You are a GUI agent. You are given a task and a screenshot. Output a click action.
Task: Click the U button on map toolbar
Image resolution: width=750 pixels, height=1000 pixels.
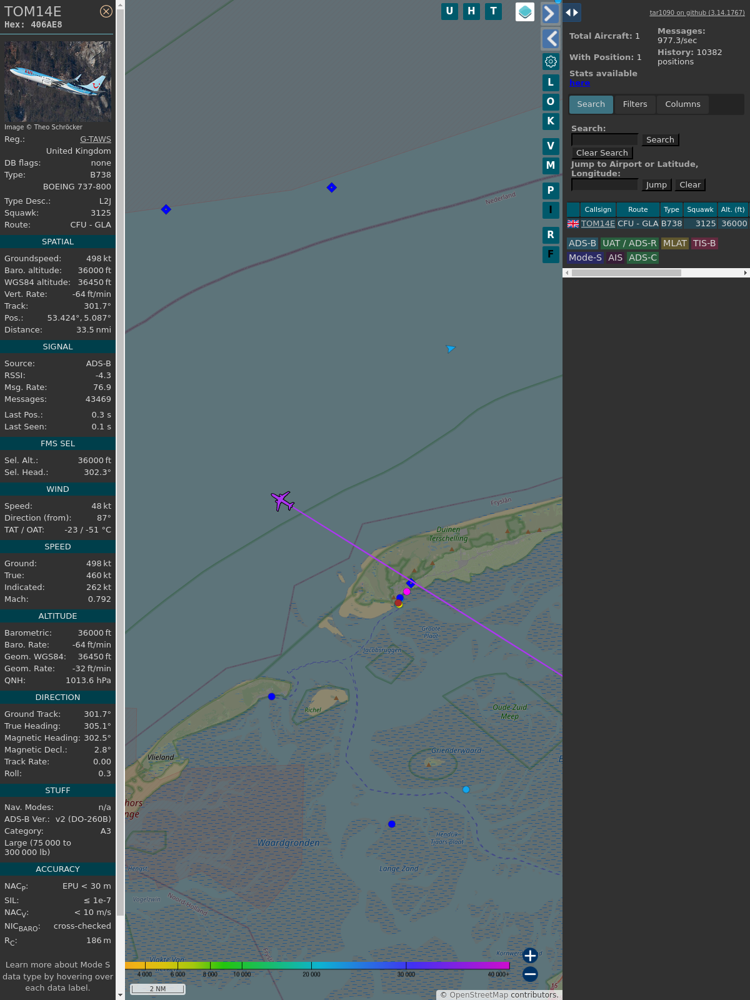(449, 11)
